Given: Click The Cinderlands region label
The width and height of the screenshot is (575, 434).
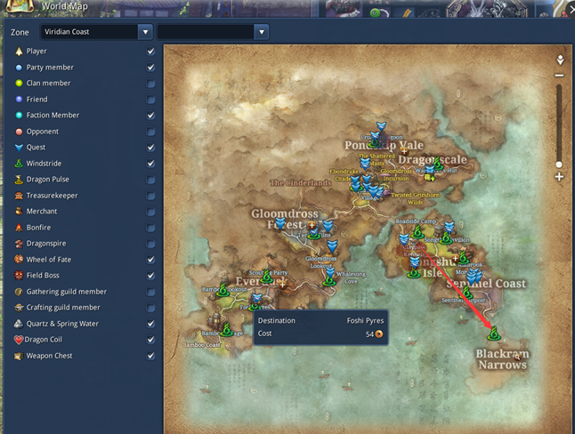Looking at the screenshot, I should coord(301,182).
